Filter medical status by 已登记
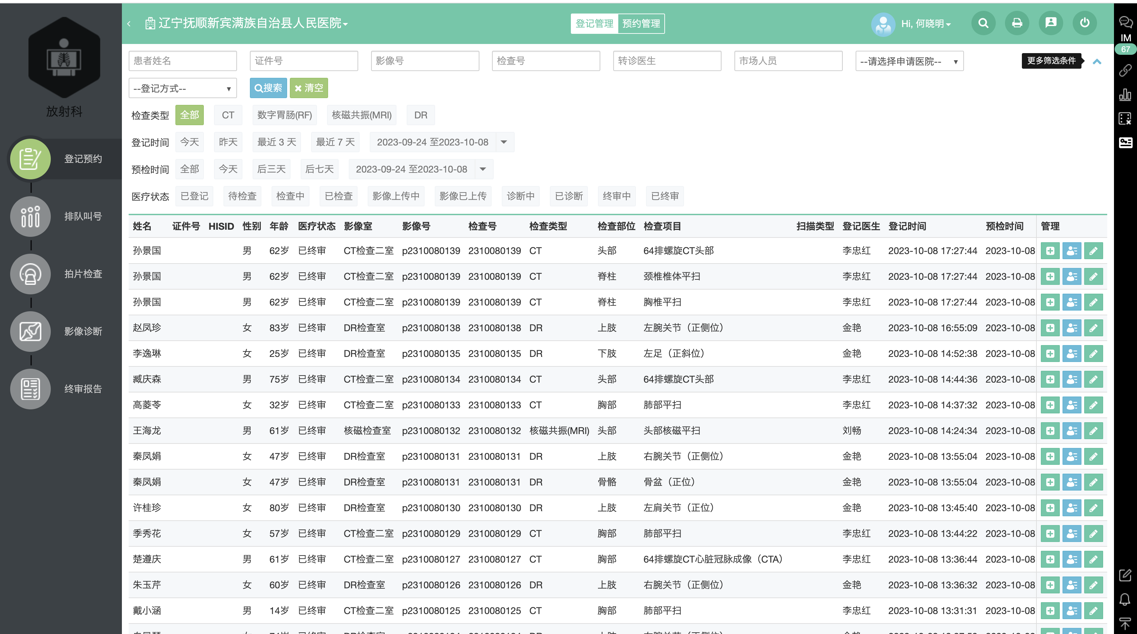This screenshot has width=1137, height=634. pos(194,196)
